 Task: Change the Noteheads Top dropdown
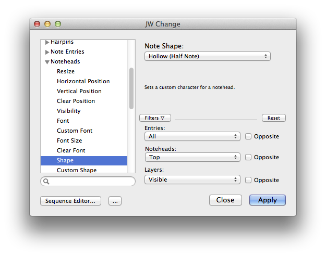[x=192, y=157]
